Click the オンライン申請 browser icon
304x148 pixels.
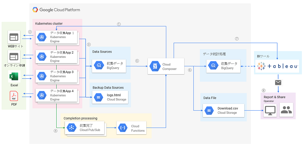click(x=14, y=57)
